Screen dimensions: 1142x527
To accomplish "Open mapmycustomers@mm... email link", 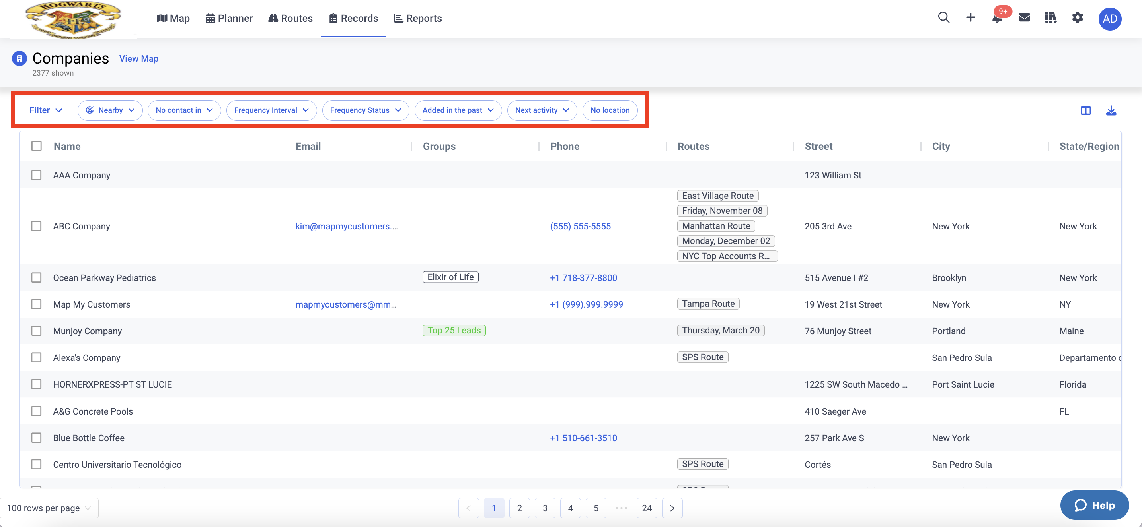I will 346,304.
